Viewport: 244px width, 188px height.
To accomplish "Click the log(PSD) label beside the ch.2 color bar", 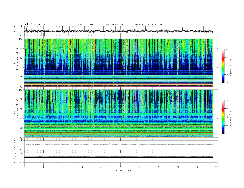I will point(231,118).
